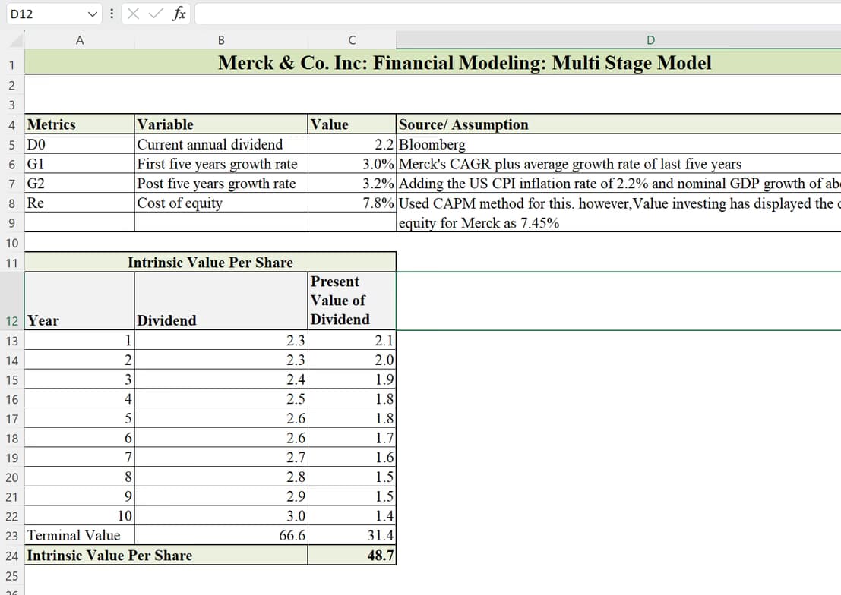
Task: Select column D header
Action: tap(650, 39)
